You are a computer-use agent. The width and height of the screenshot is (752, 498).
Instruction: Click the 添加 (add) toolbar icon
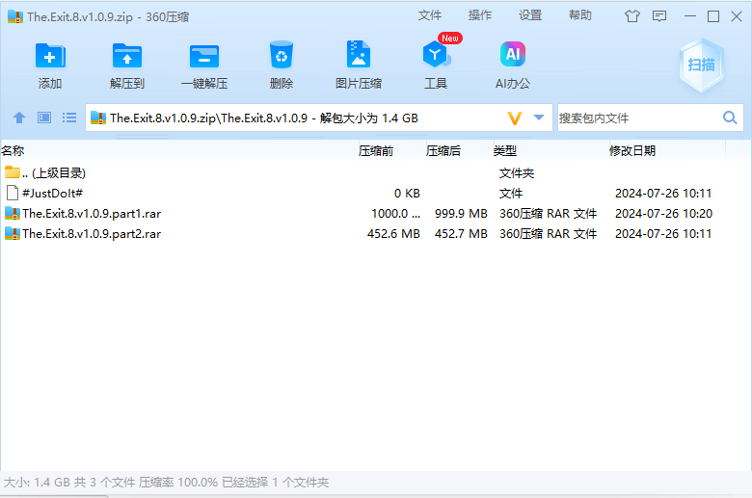coord(50,57)
